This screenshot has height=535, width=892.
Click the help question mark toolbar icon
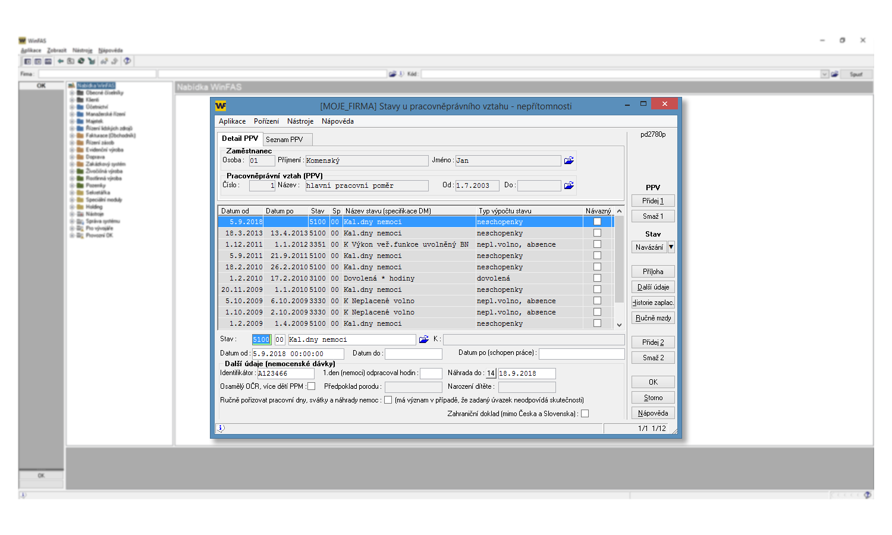(x=127, y=61)
